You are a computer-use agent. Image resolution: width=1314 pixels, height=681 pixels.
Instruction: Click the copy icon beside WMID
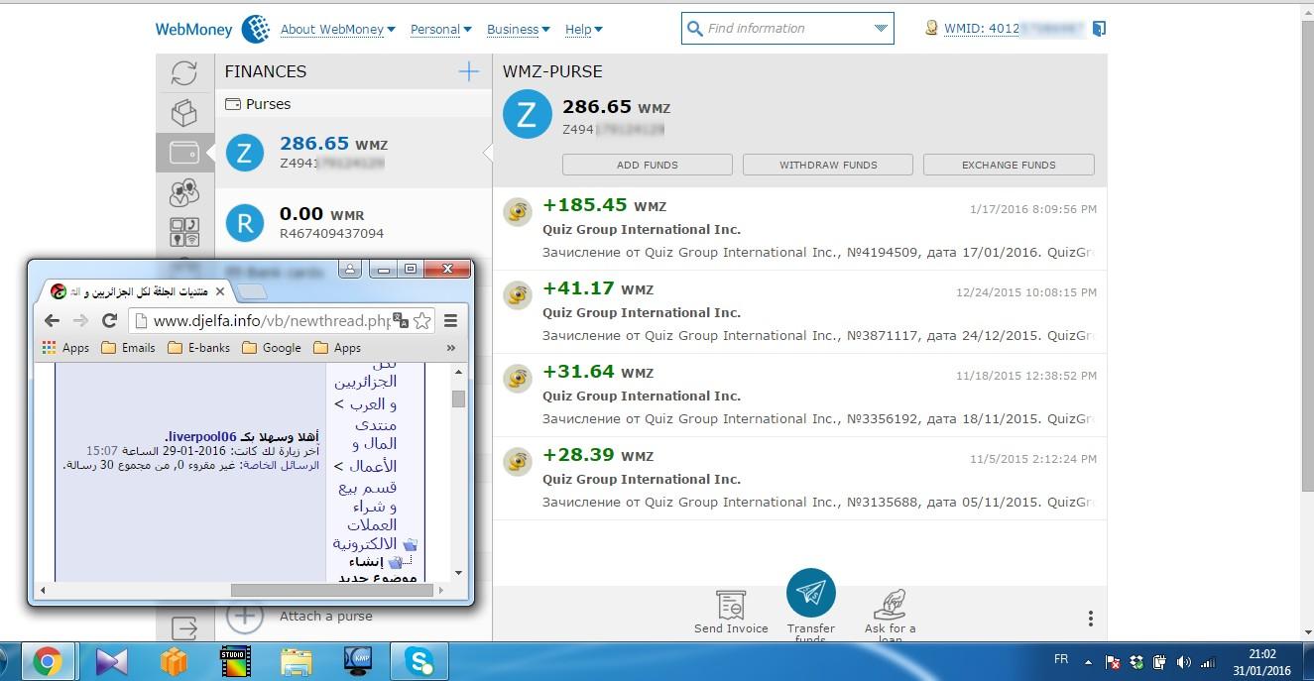(1099, 29)
